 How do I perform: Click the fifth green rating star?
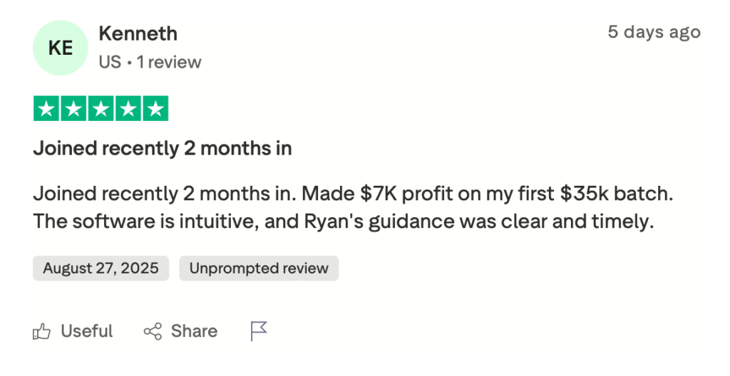point(155,108)
